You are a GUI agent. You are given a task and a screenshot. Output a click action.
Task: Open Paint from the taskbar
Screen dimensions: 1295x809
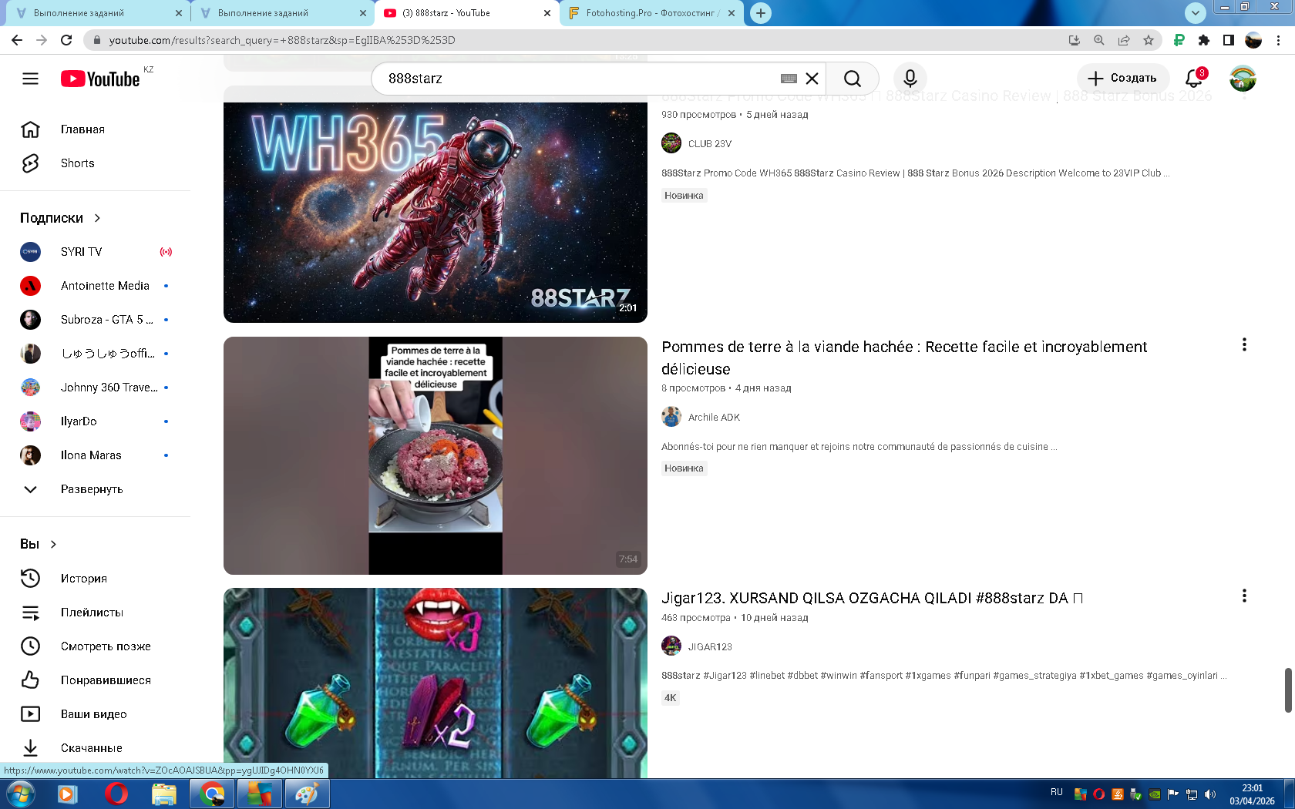307,794
